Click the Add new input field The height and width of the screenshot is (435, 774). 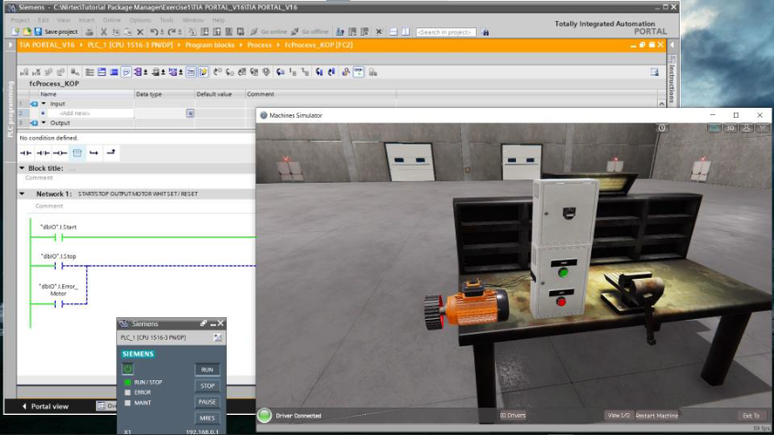(x=91, y=113)
